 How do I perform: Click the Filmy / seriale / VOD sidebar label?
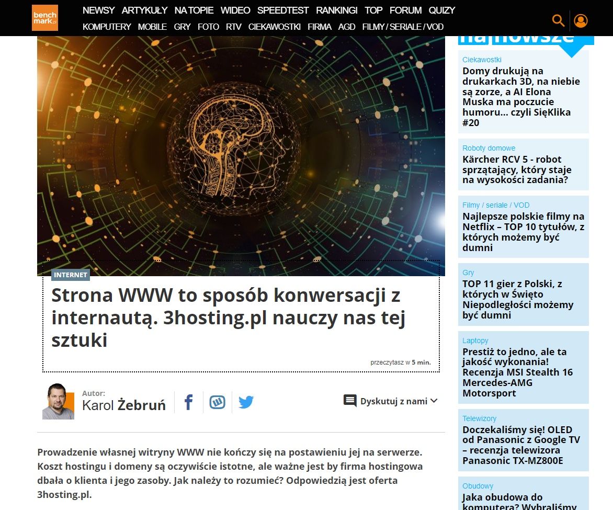point(496,206)
